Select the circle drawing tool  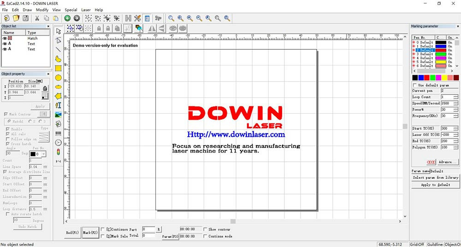point(59,77)
